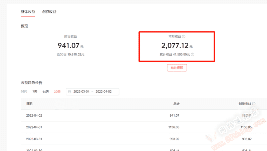This screenshot has height=151, width=267.
Task: Click the help icon next to 本月收益
Action: click(184, 36)
